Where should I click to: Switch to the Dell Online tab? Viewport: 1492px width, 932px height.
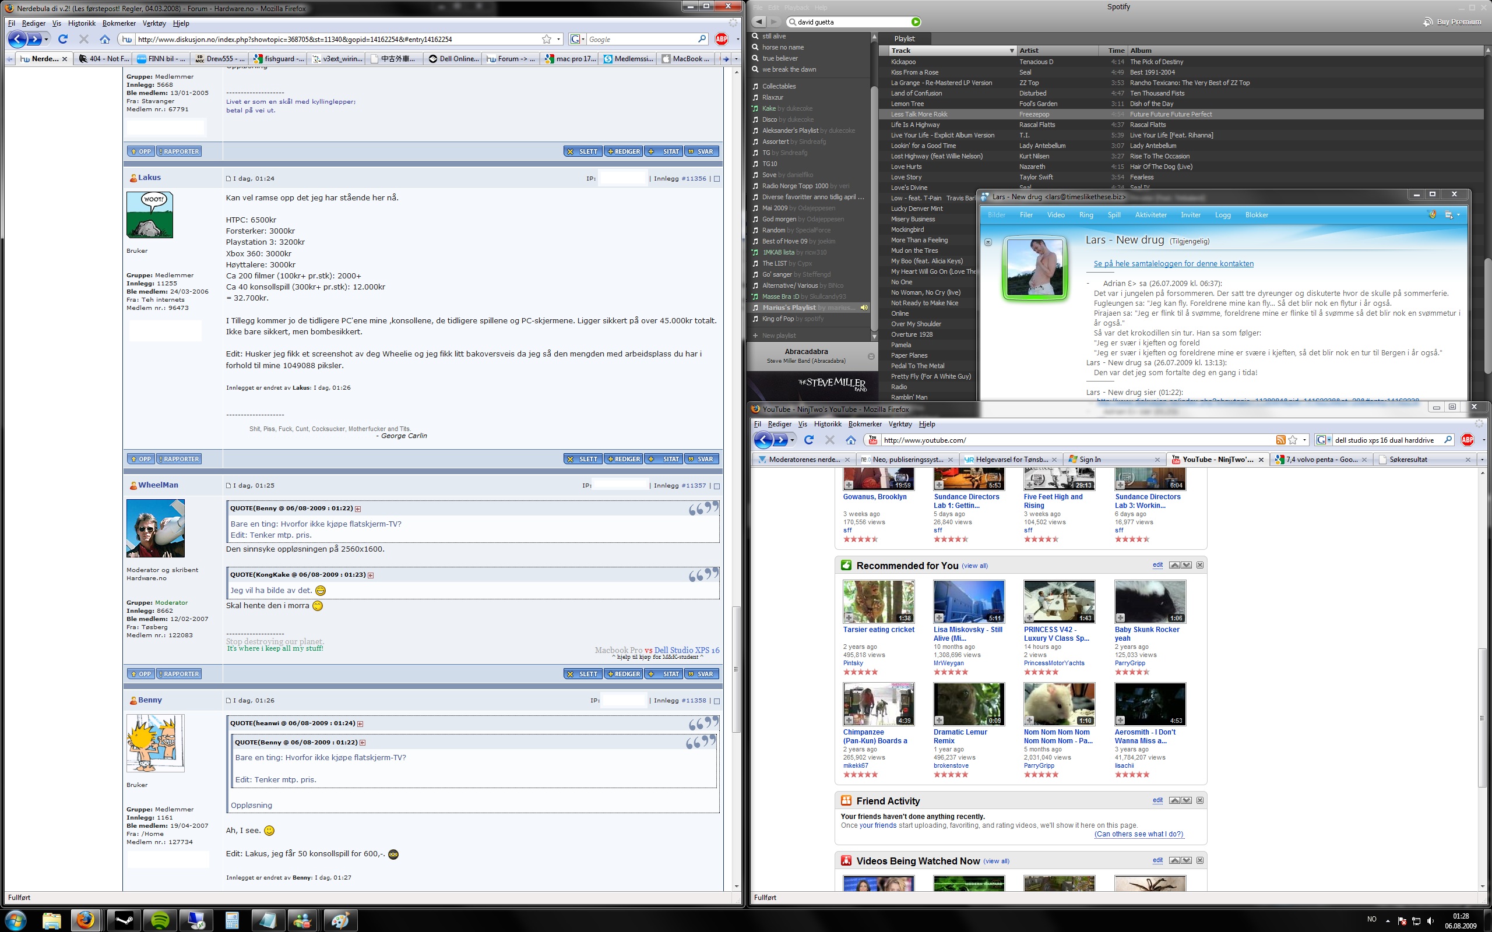pos(452,59)
